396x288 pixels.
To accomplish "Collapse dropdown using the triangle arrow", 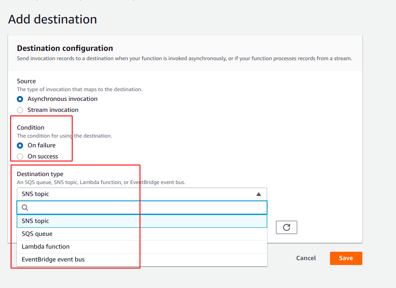I will (259, 194).
